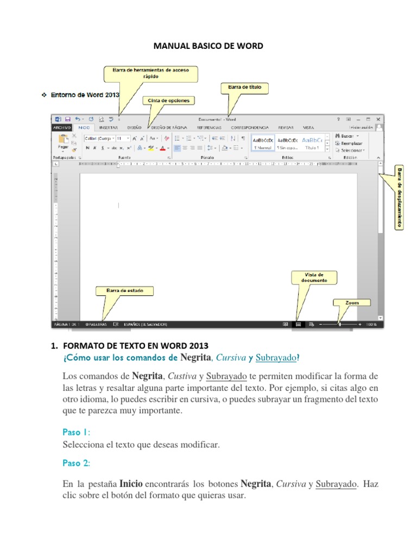
Task: Click the increase font size icon
Action: 135,138
